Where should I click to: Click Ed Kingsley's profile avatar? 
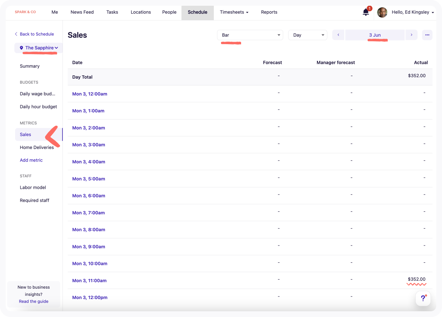click(382, 12)
